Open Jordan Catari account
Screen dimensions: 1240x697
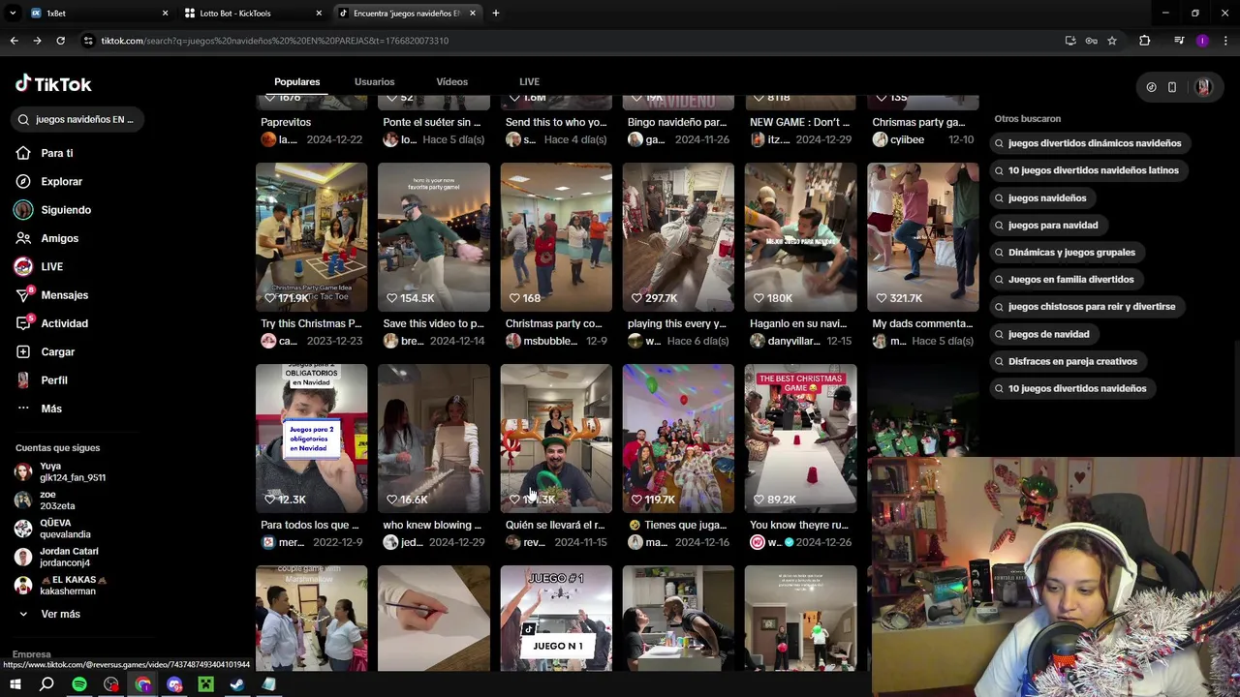(x=56, y=557)
